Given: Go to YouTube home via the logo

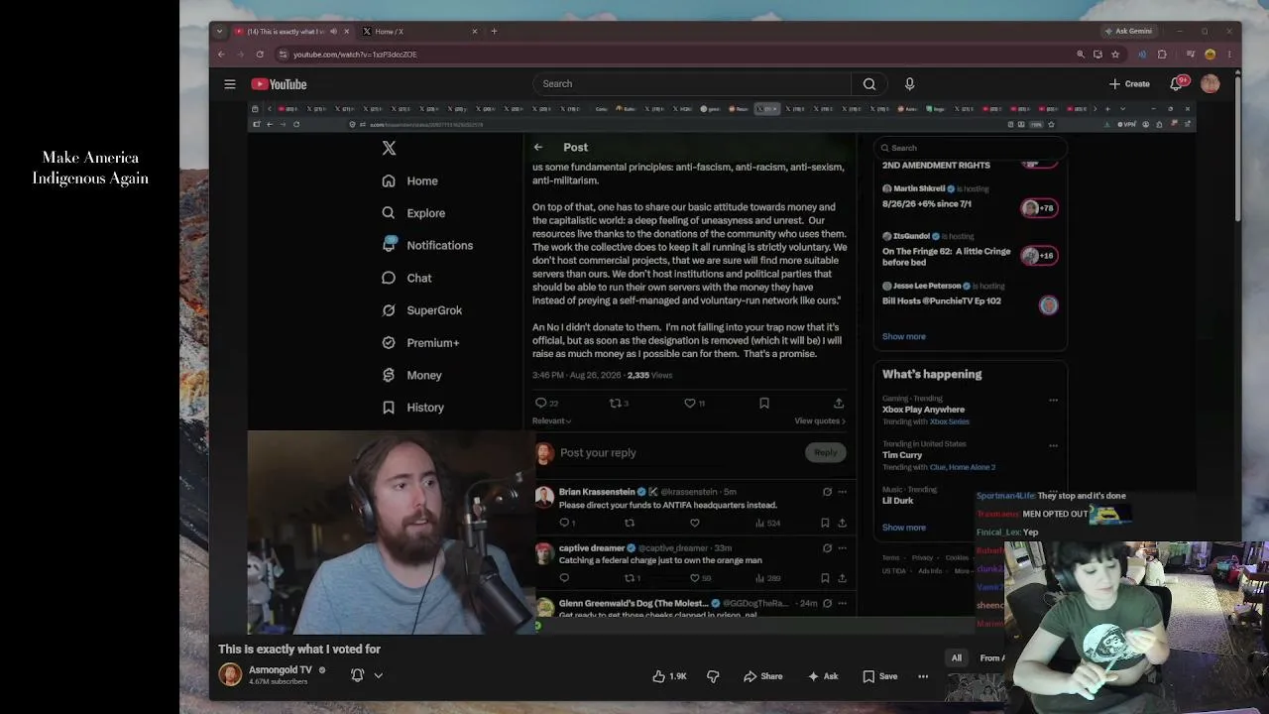Looking at the screenshot, I should (279, 84).
